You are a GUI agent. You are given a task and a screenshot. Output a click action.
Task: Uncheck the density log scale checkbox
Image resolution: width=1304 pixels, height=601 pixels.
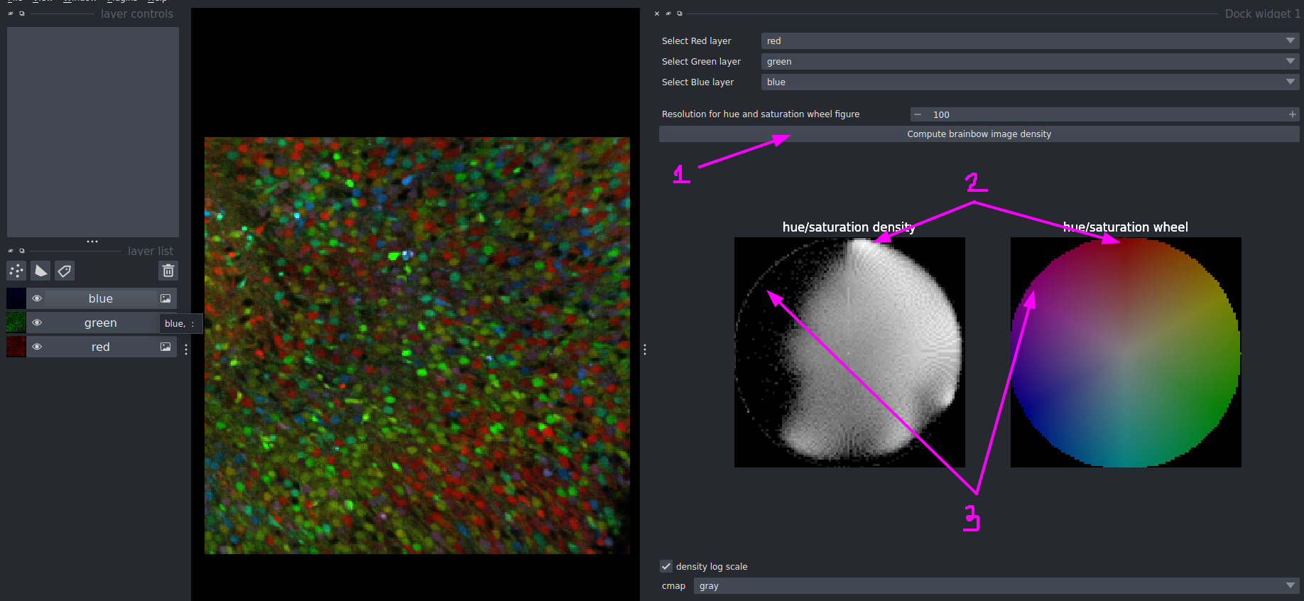pos(666,566)
